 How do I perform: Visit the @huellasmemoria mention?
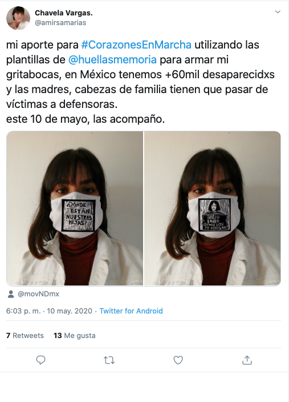112,59
